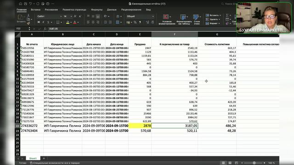Switch to the Рисование tab
This screenshot has width=294, height=165.
(x=51, y=10)
